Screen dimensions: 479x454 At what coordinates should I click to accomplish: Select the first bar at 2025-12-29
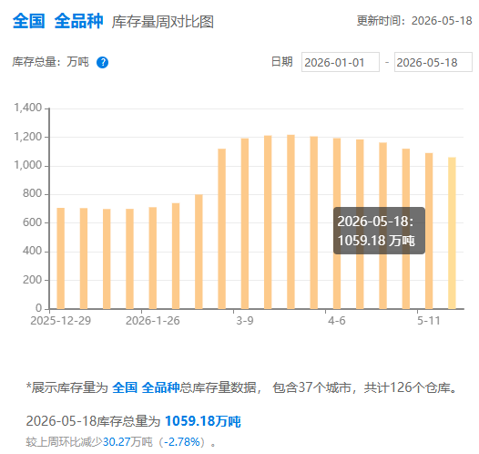[x=61, y=258]
